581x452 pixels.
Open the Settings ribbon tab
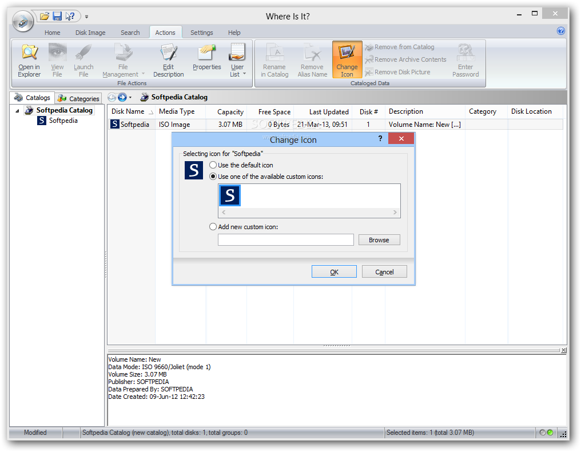pos(201,33)
